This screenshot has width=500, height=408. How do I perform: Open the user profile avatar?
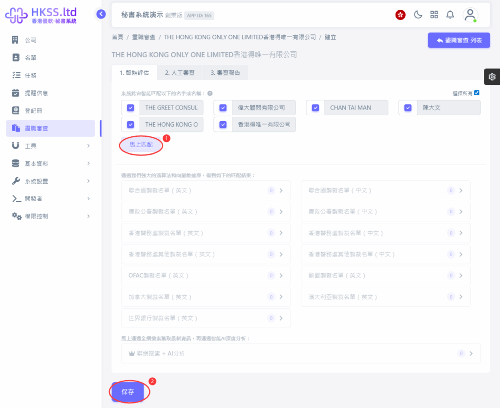[x=470, y=15]
